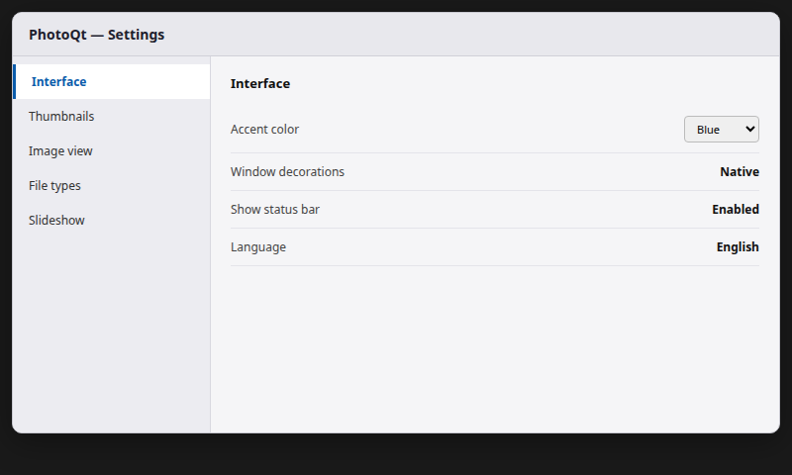Click the English language value
Image resolution: width=792 pixels, height=475 pixels.
pyautogui.click(x=738, y=247)
